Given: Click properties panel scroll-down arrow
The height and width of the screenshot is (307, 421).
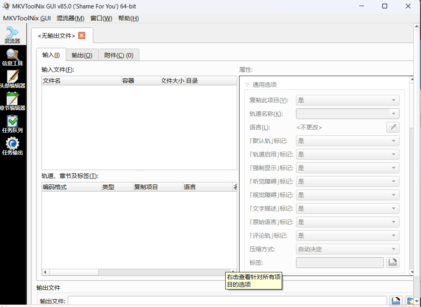Looking at the screenshot, I should pyautogui.click(x=412, y=272).
